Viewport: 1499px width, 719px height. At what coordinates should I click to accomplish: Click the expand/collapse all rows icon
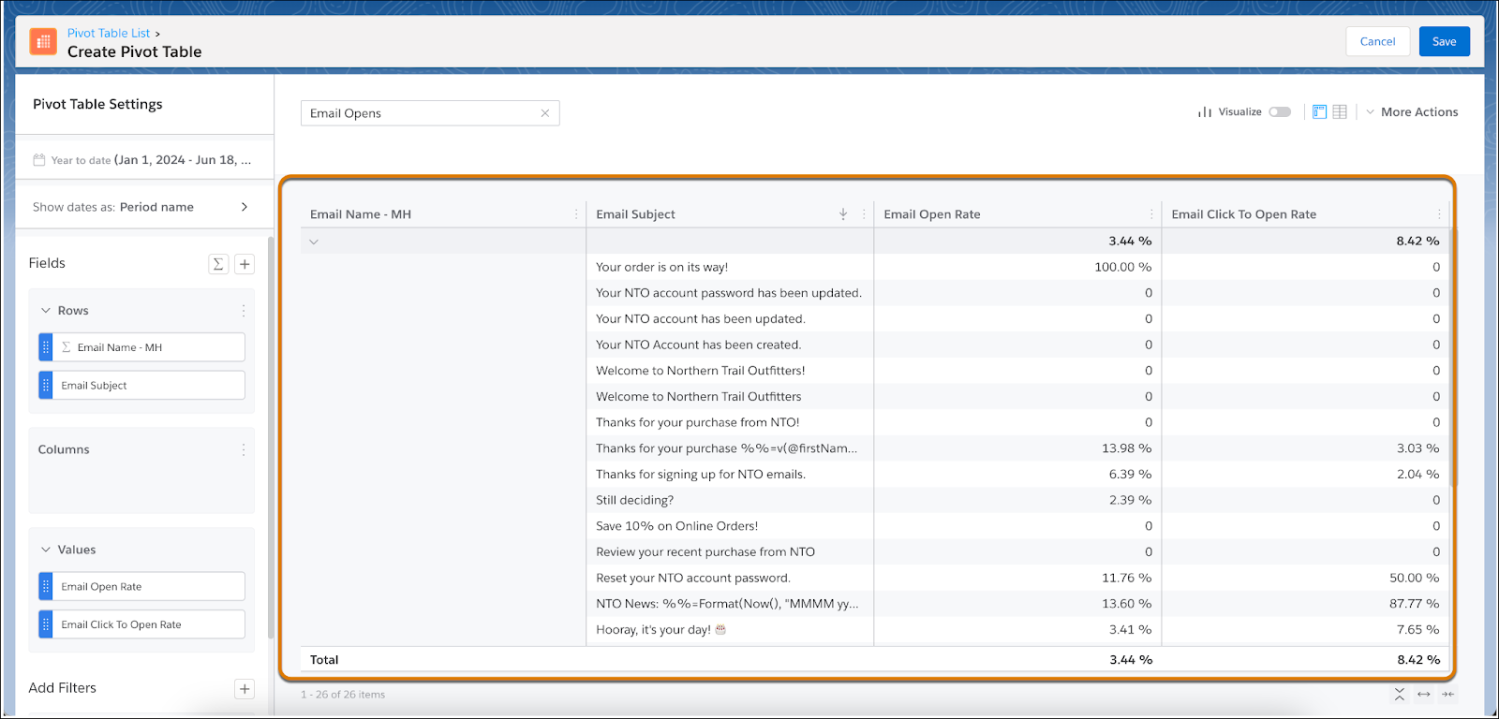coord(1399,694)
